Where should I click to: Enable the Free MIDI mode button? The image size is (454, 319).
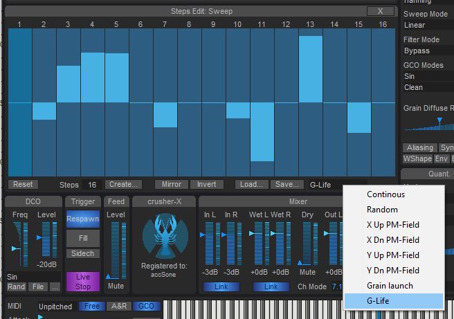coord(92,307)
